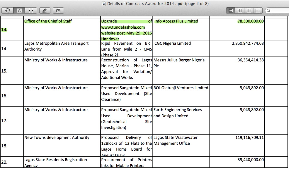Click 'Earth Engineering Services and Design Limited'
Viewport: 289px width, 174px height.
click(178, 113)
